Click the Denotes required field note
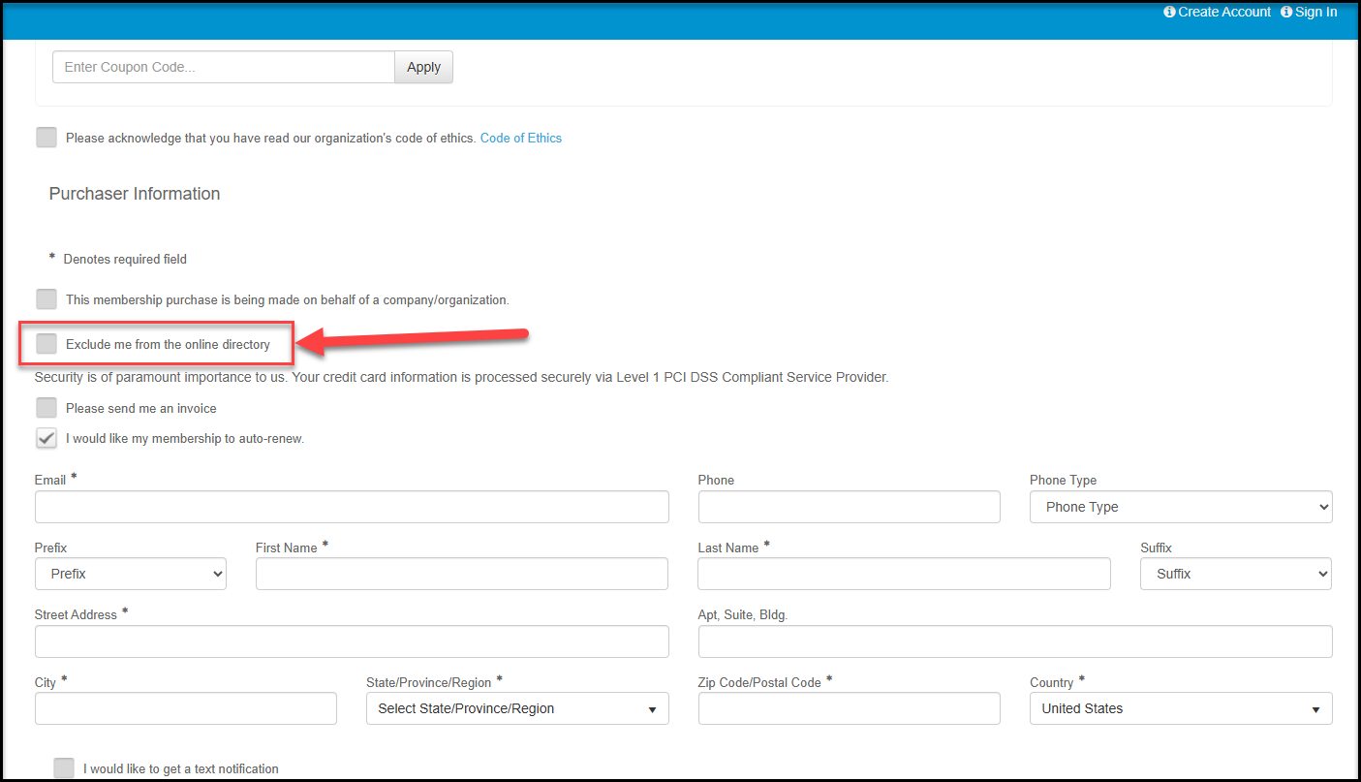The width and height of the screenshot is (1361, 782). click(125, 259)
